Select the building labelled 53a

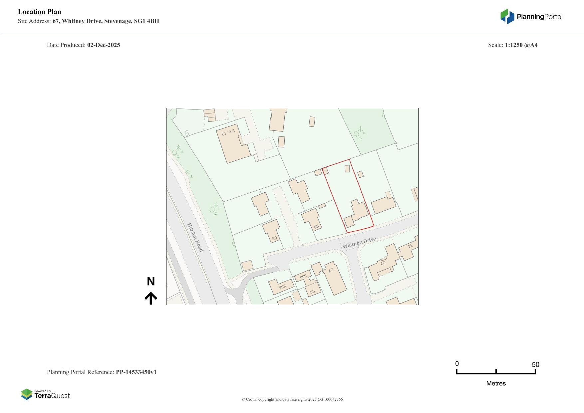(281, 286)
